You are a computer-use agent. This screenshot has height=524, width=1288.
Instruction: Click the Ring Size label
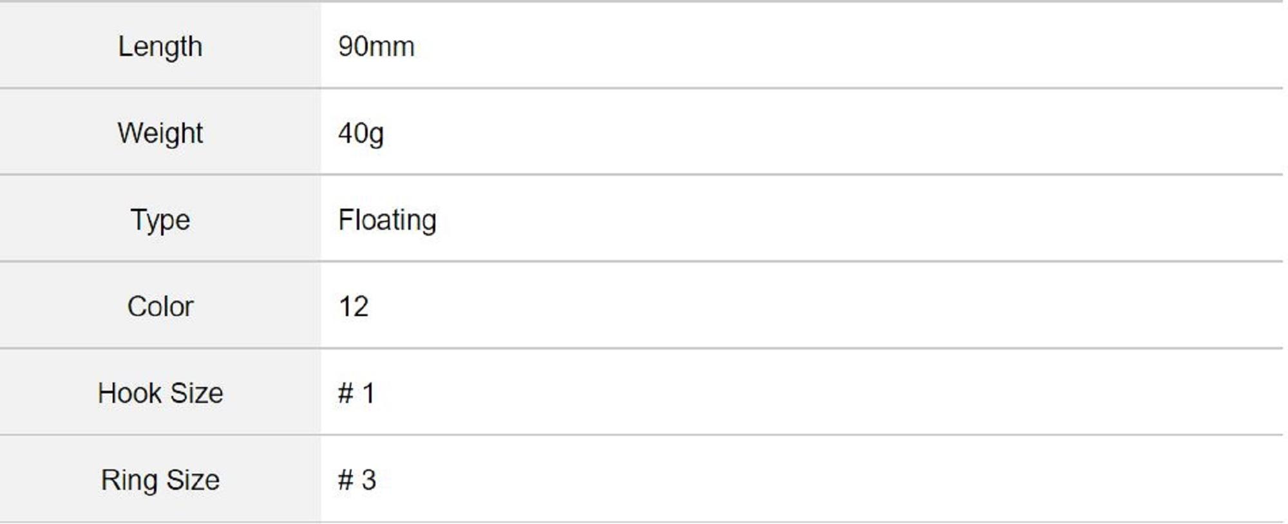[160, 480]
